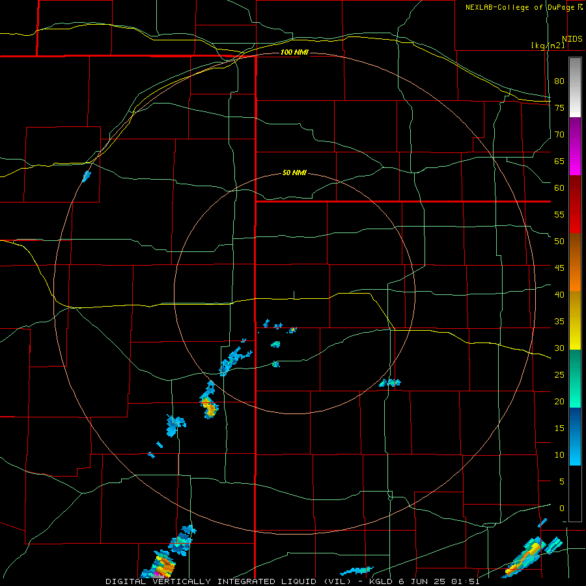Pick the dark red segment of color bar
The width and height of the screenshot is (586, 586).
coord(575,204)
